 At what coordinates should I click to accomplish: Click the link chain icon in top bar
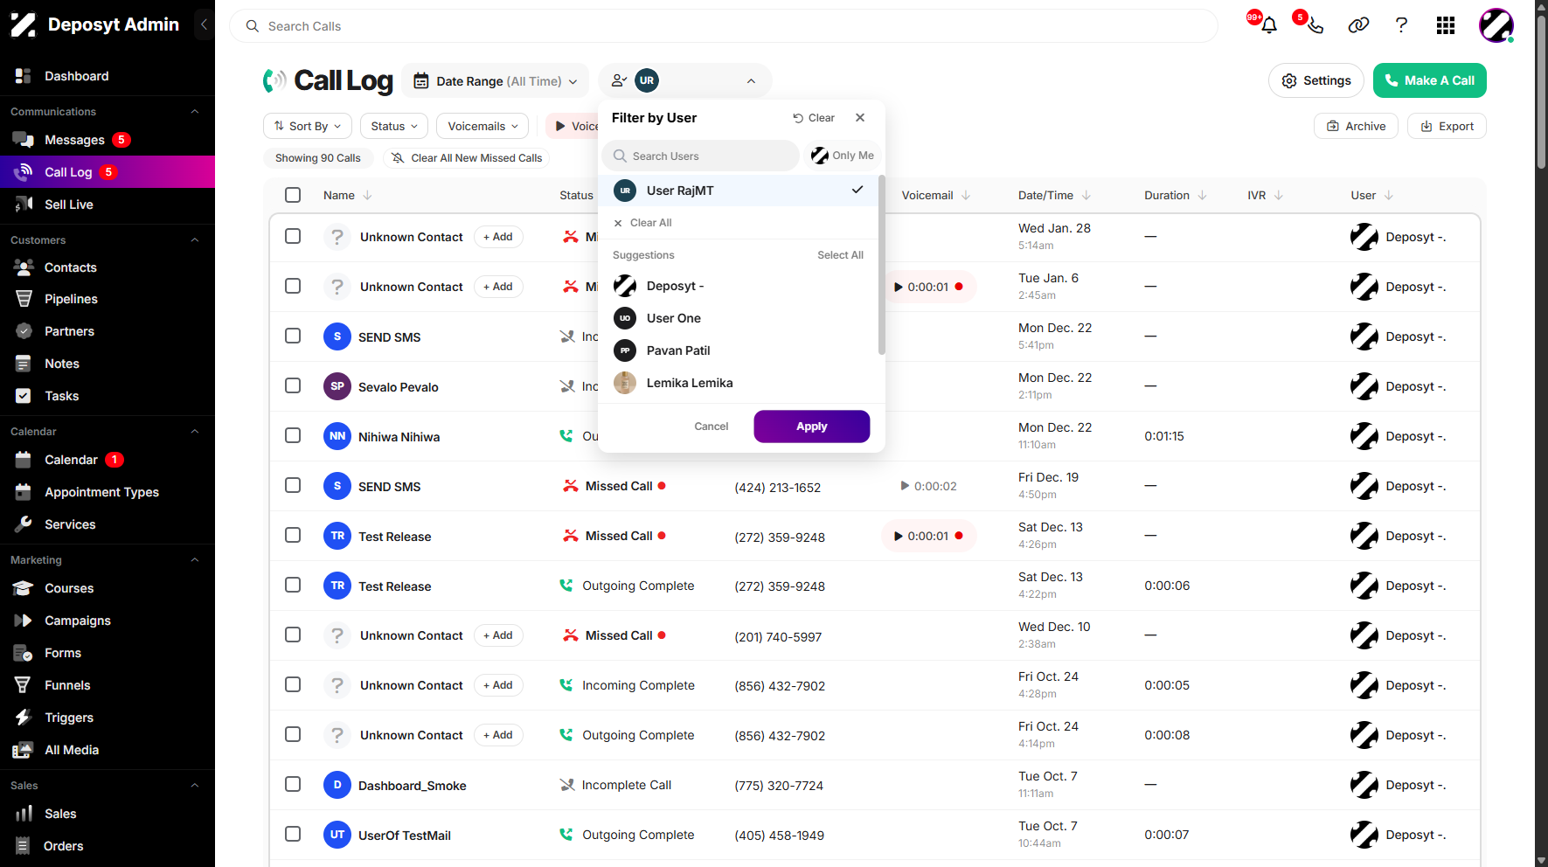pyautogui.click(x=1358, y=25)
